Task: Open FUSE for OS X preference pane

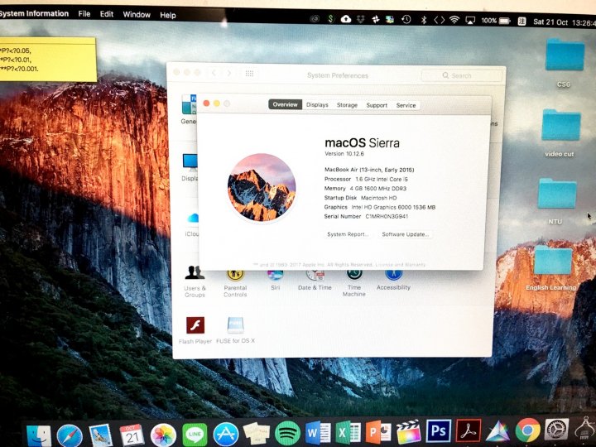Action: (x=235, y=330)
